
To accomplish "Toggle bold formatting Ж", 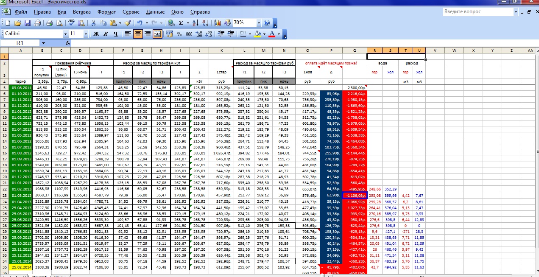I will (96, 34).
